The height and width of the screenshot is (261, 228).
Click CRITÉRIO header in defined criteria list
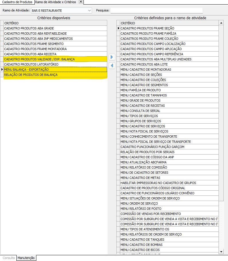coord(169,23)
